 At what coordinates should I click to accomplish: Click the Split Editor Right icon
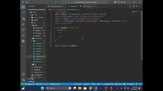(137, 6)
